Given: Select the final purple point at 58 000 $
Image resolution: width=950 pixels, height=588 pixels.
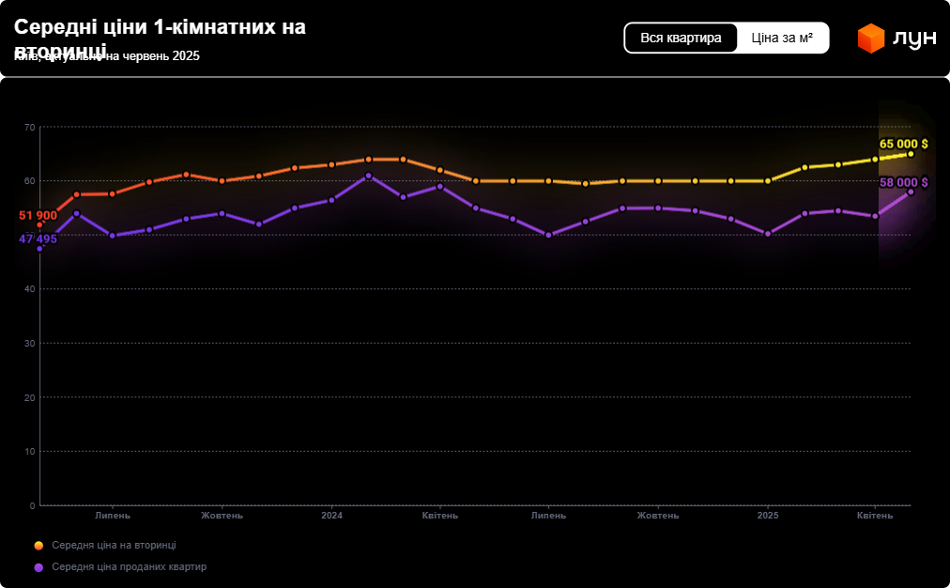Looking at the screenshot, I should click(911, 192).
